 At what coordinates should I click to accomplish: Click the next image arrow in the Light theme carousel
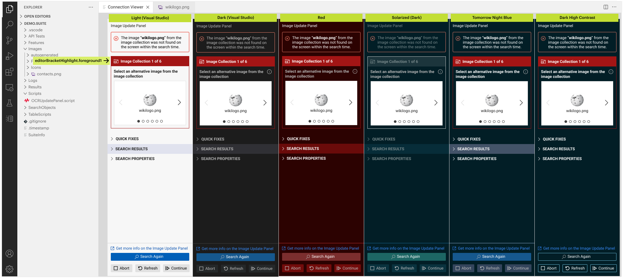pyautogui.click(x=179, y=102)
